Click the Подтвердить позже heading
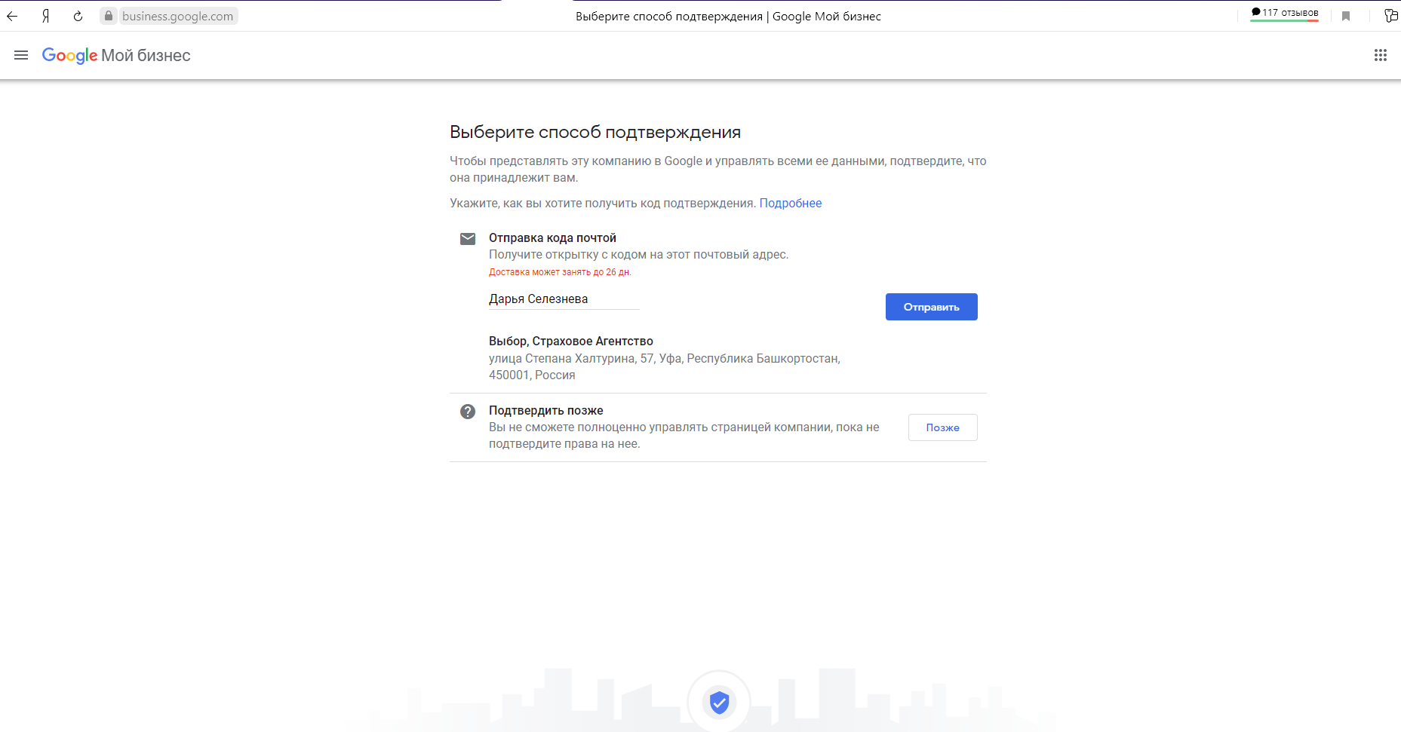This screenshot has width=1401, height=732. tap(545, 411)
